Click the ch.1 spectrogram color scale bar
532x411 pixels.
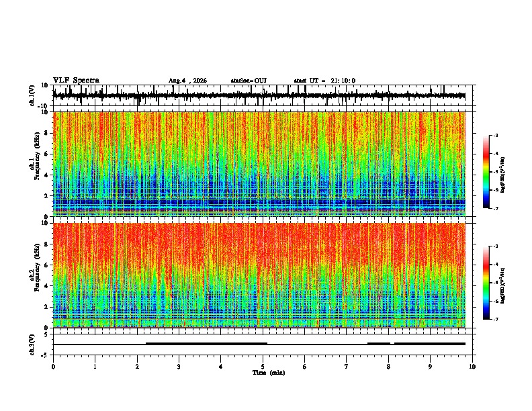coord(486,172)
